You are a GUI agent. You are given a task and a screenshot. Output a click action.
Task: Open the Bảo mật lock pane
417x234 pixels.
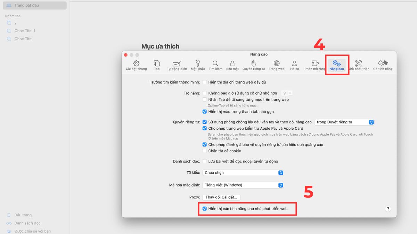point(232,65)
